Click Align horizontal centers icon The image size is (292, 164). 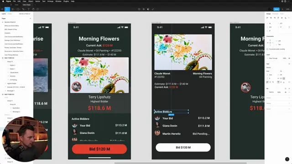pos(271,18)
